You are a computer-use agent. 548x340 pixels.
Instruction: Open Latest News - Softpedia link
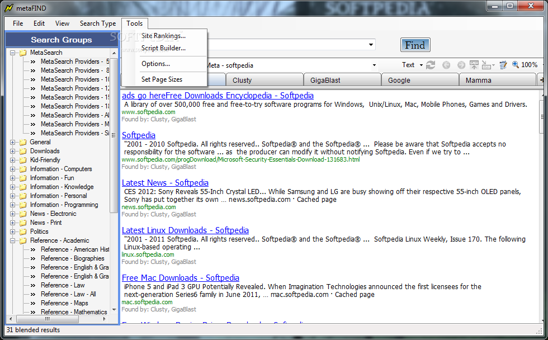click(165, 183)
